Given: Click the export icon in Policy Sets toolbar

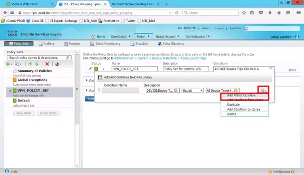Looking at the screenshot, I should (x=57, y=64).
